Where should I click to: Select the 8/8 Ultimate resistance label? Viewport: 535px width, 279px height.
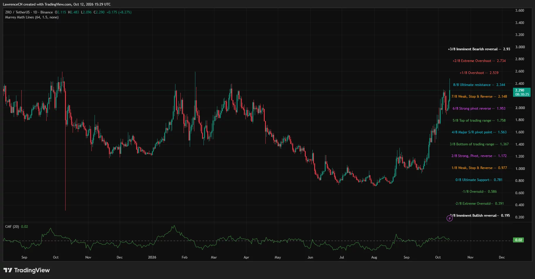point(479,85)
